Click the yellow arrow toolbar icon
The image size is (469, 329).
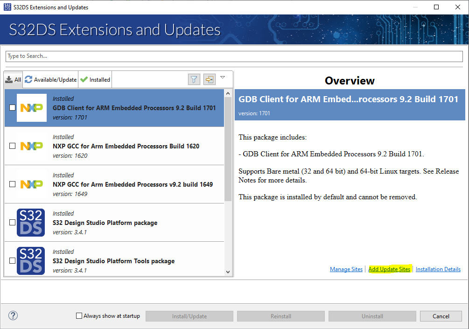click(x=209, y=80)
